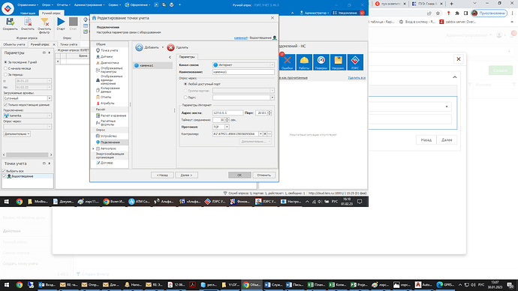
Task: Toggle the Водоотведение measurement point checkbox
Action: tap(5, 176)
